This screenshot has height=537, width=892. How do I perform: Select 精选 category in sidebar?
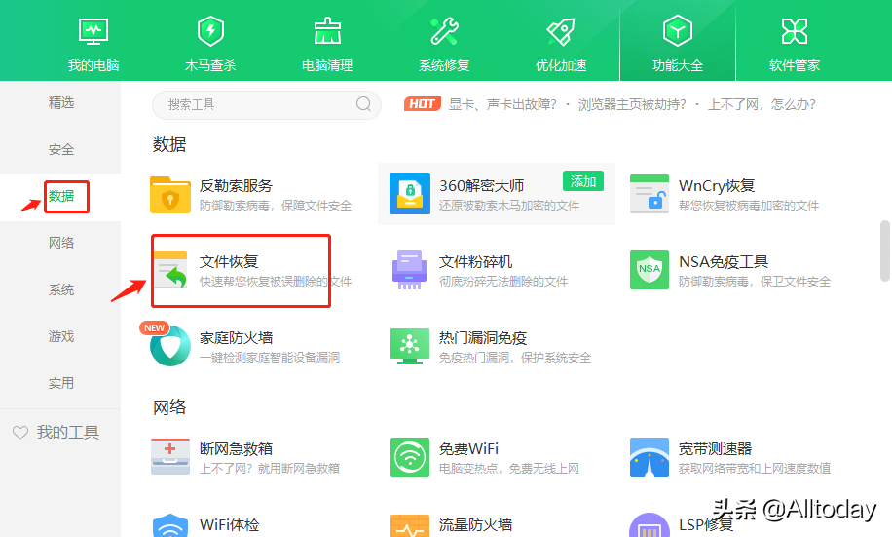[x=61, y=103]
